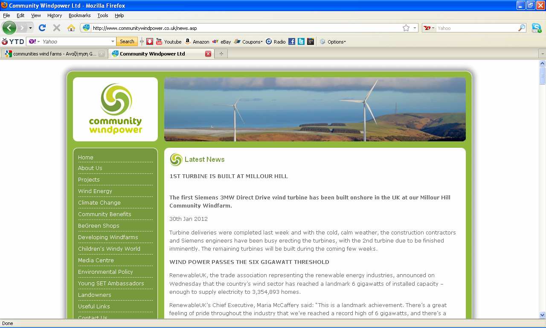Open the BeGreen Shops sidebar link

[x=99, y=226]
